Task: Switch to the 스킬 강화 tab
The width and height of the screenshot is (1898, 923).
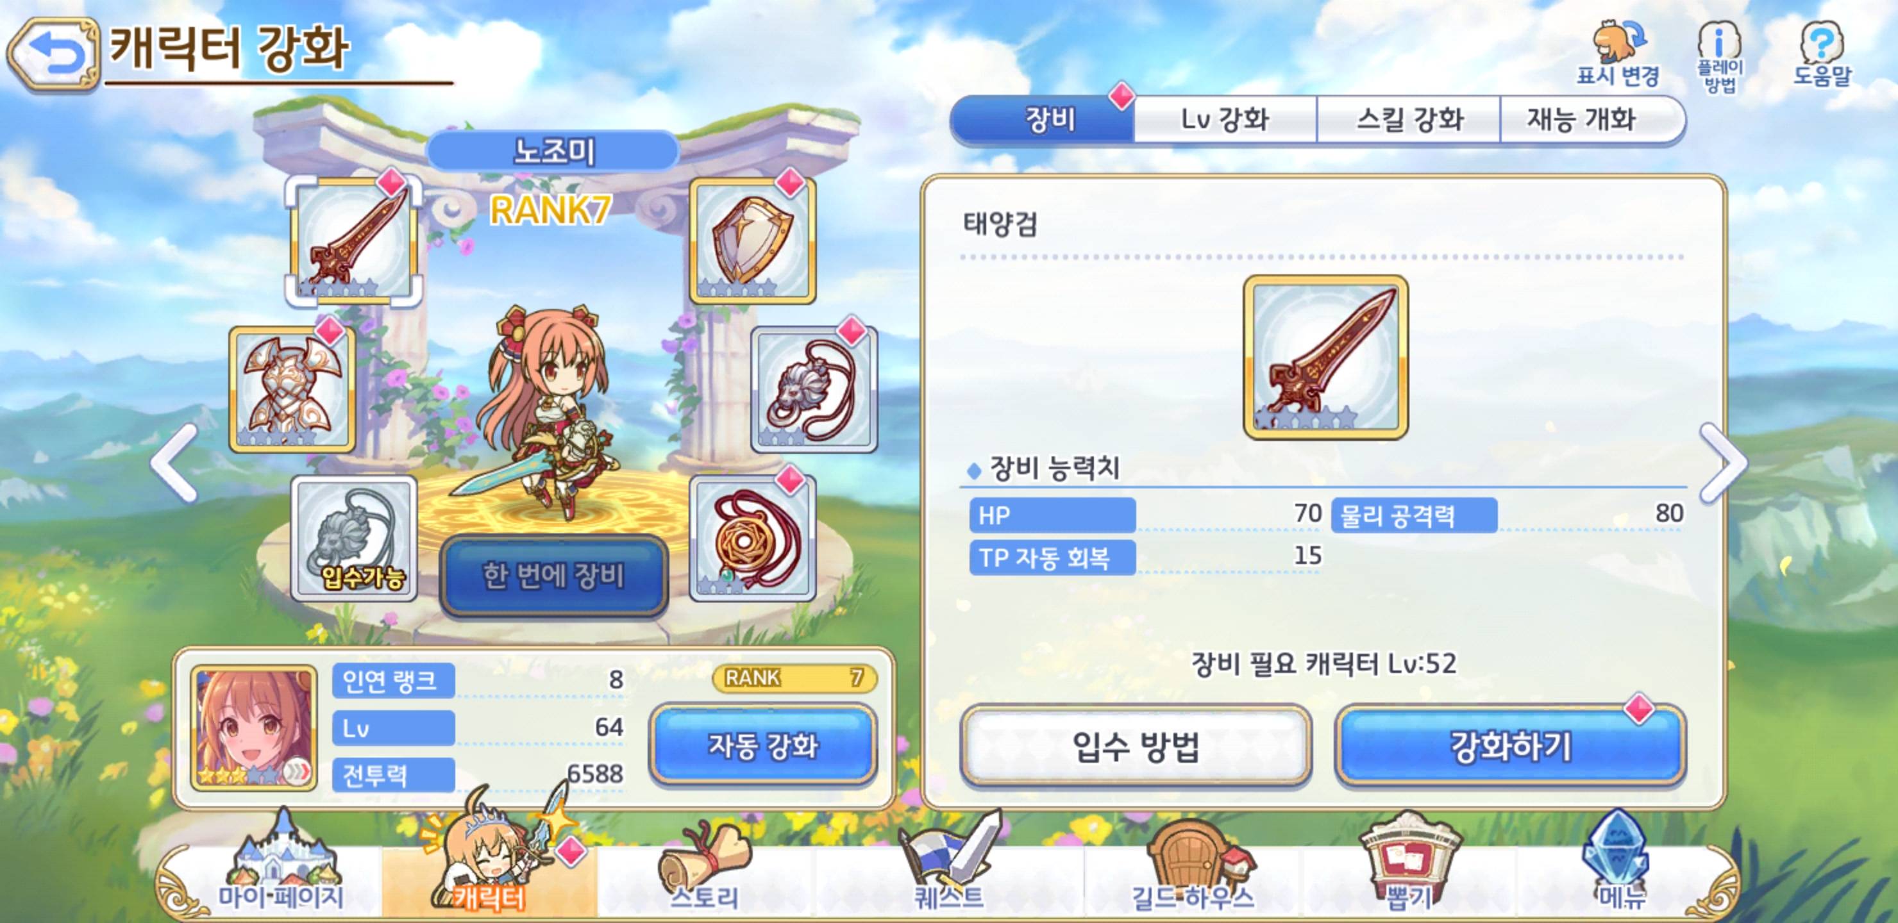Action: pyautogui.click(x=1409, y=119)
